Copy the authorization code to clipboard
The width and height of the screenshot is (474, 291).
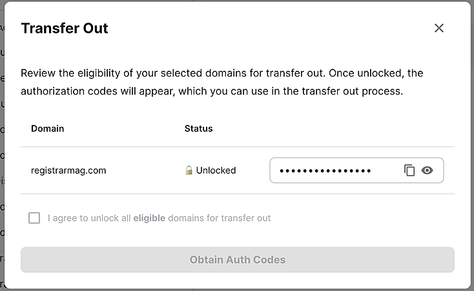point(409,171)
